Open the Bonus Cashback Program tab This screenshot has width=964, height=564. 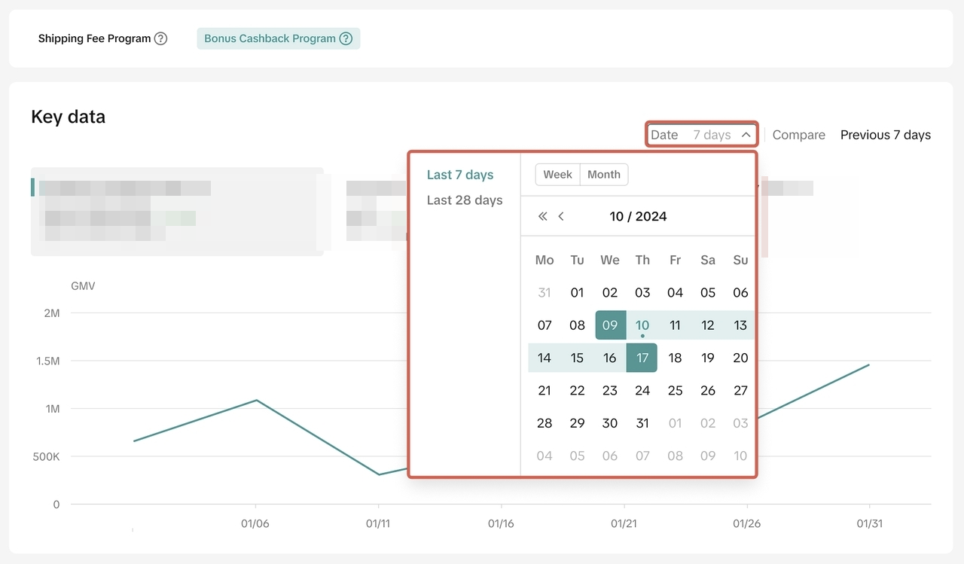tap(270, 38)
